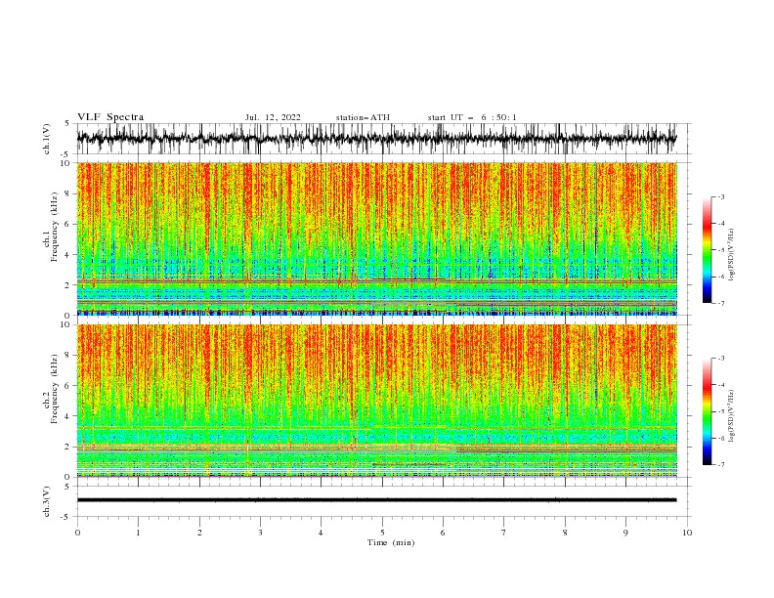Click the 'VLF Spectra' title text

[110, 117]
